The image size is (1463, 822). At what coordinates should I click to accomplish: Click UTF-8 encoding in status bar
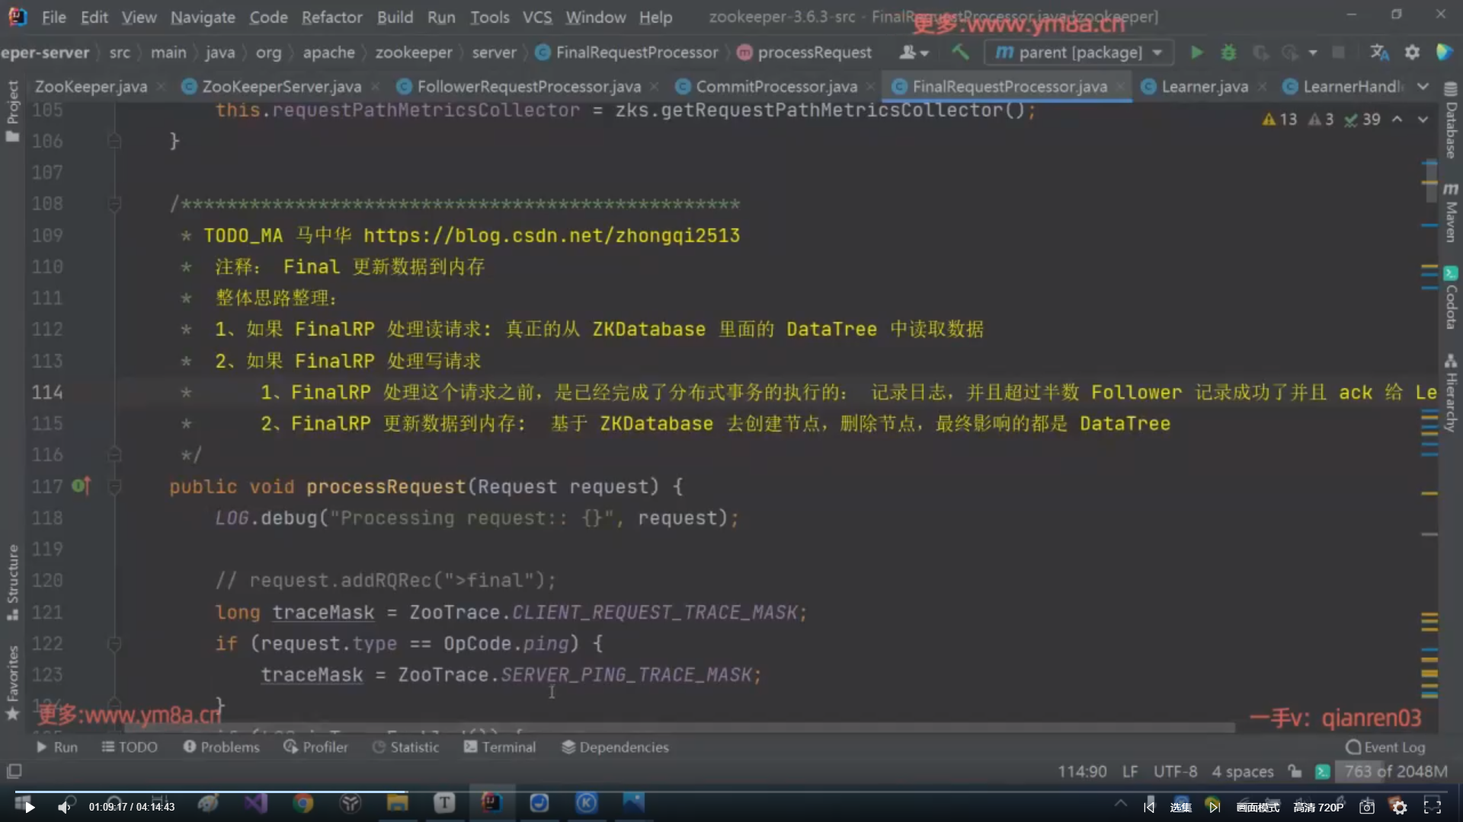[1175, 772]
